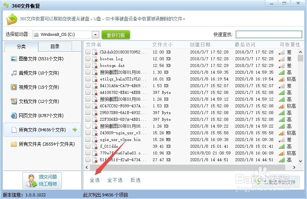This screenshot has height=199, width=307.
Task: Check the box for bootsqm.dat
Action: [x=88, y=65]
